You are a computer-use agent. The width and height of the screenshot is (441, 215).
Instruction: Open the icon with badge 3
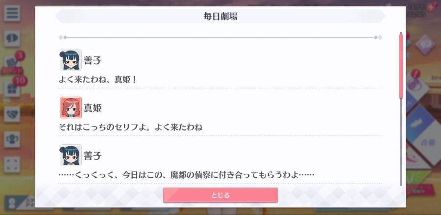(x=13, y=63)
